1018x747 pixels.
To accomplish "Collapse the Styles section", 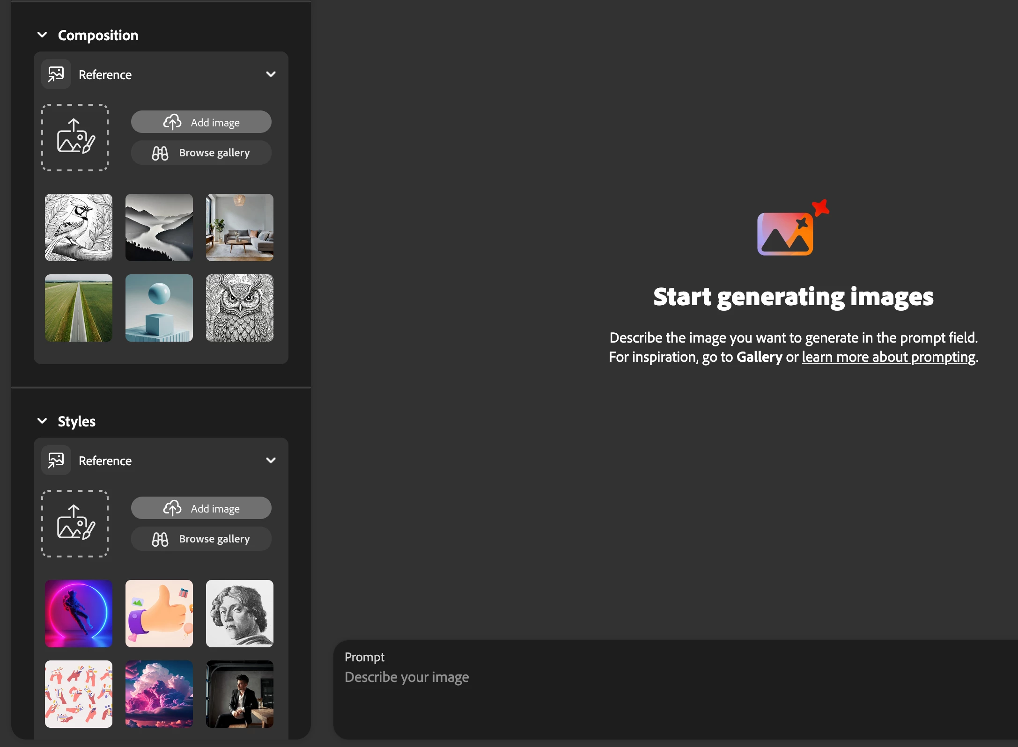I will [42, 421].
